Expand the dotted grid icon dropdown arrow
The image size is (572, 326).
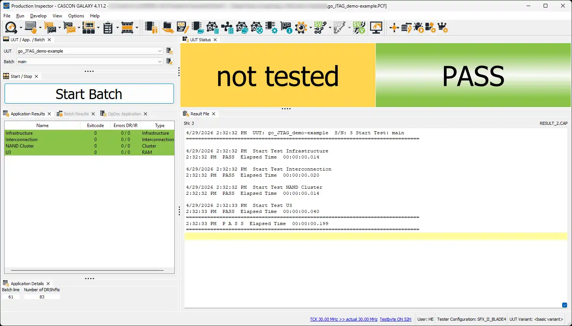tap(98, 28)
